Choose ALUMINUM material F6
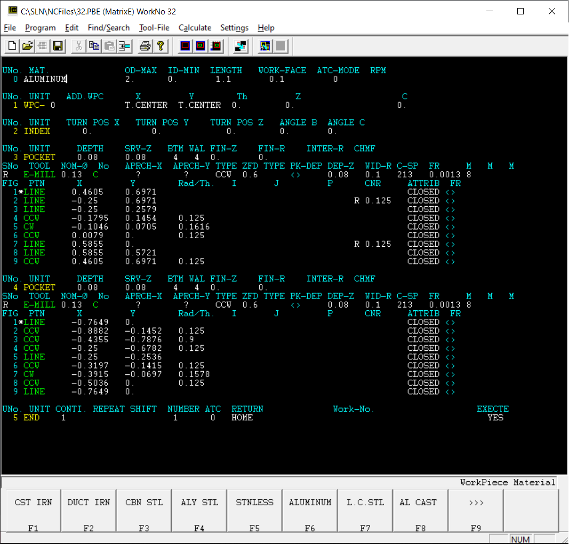This screenshot has height=549, width=569. pos(310,510)
